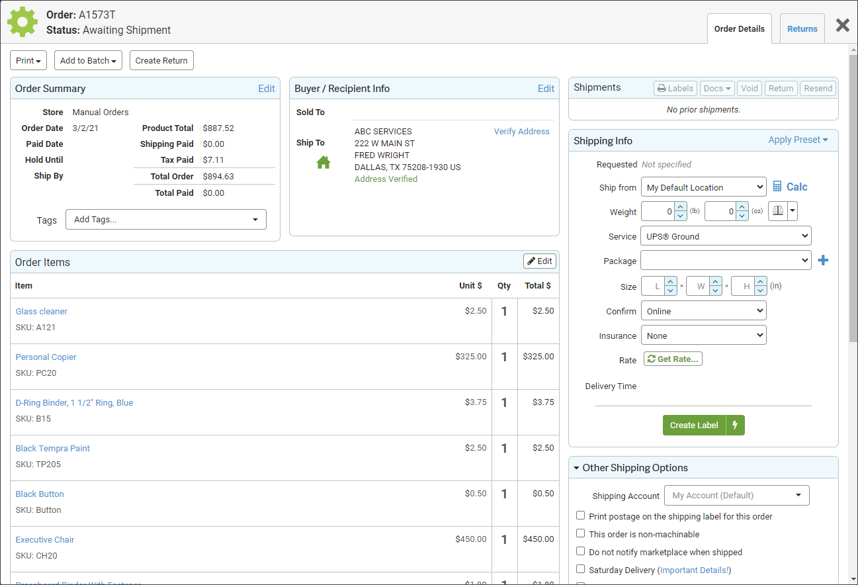
Task: Click the lightning bolt beside Create Label
Action: click(735, 426)
